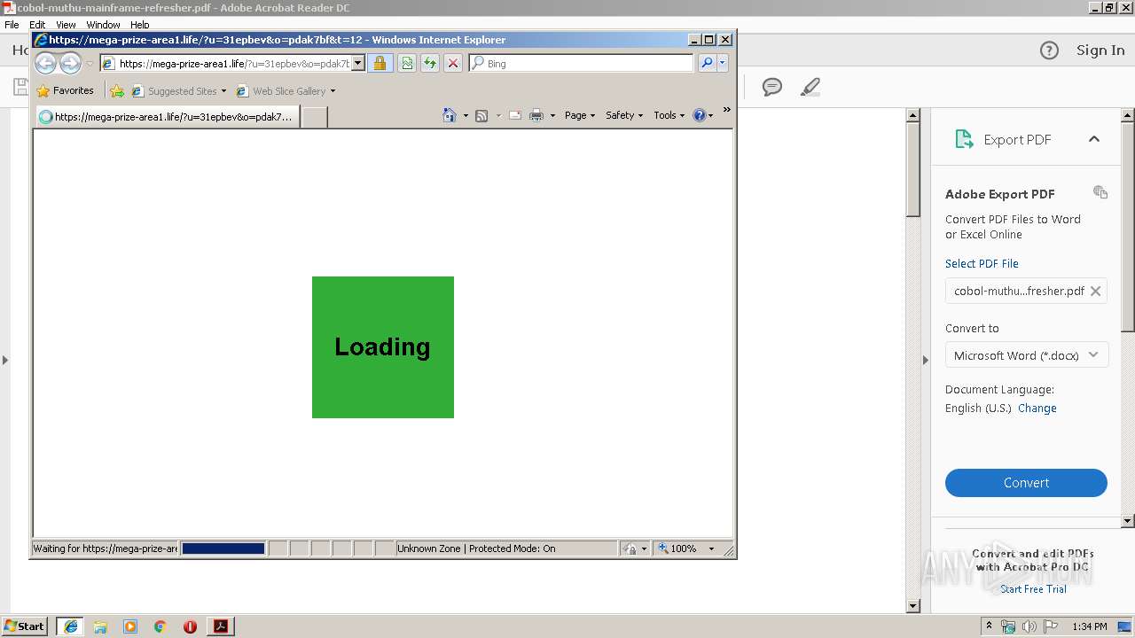
Task: Open Acrobat View menu
Action: [x=66, y=25]
